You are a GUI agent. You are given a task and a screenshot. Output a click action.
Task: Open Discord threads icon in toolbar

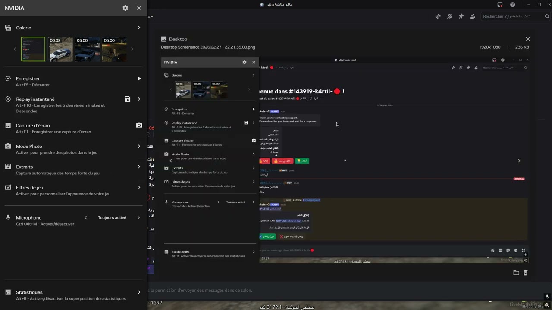pos(438,16)
